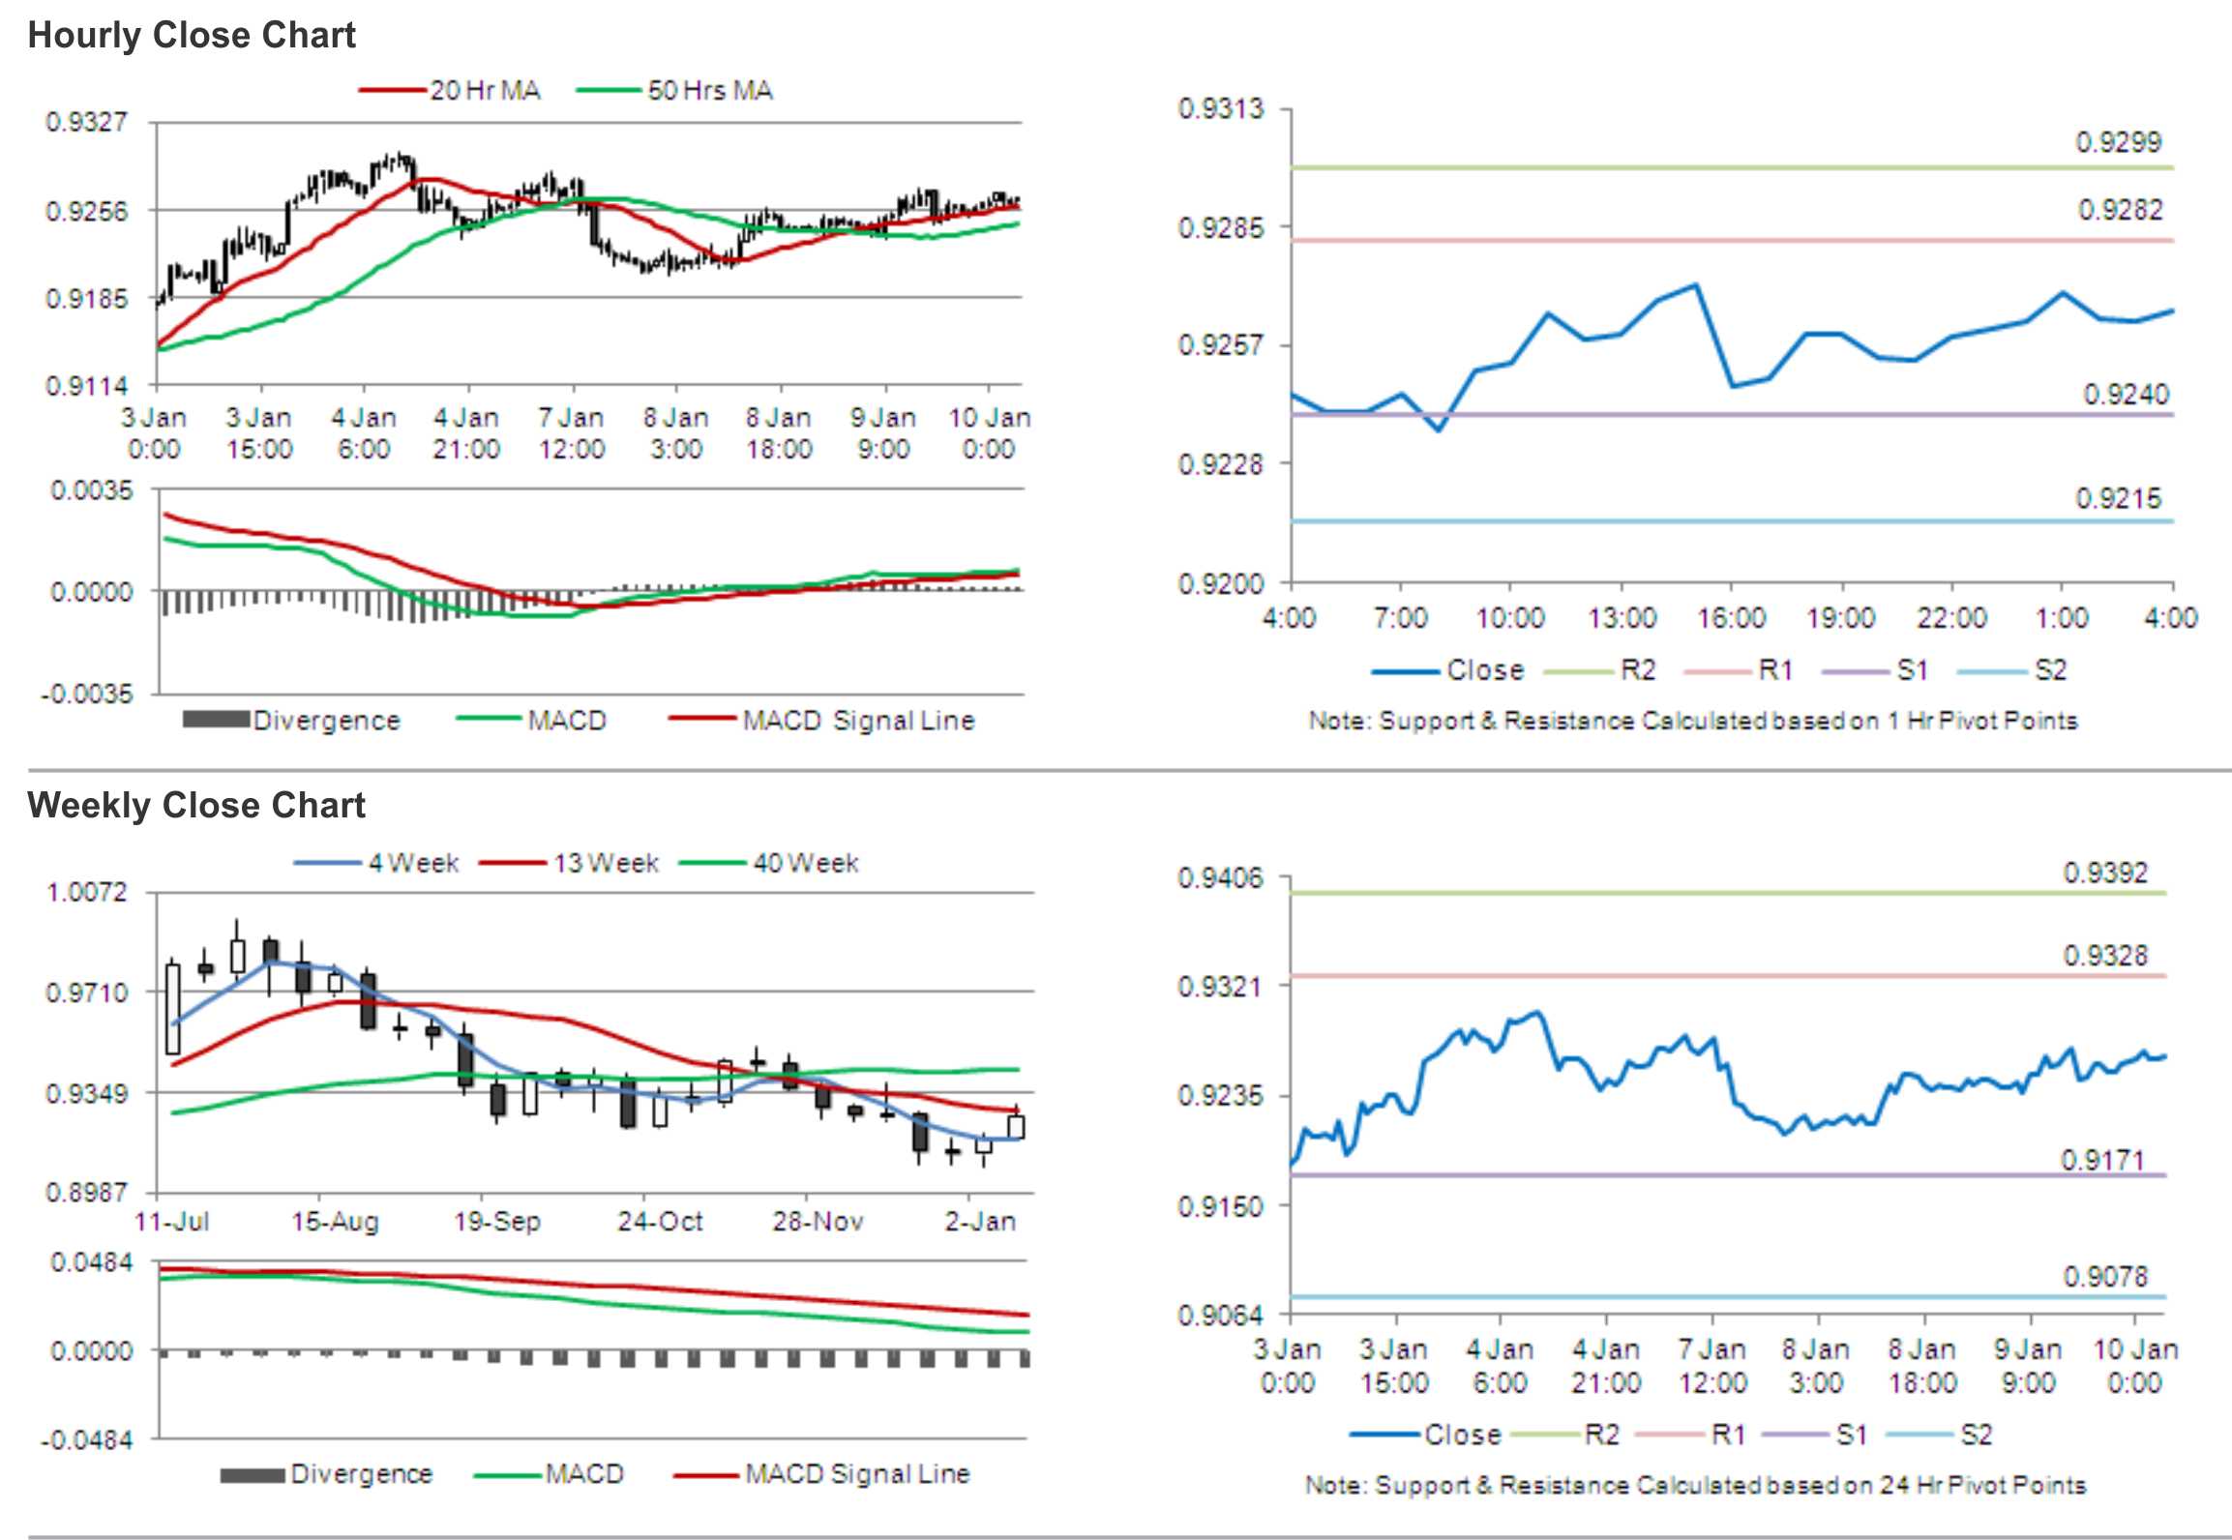Click the 15-Aug date label
Image resolution: width=2232 pixels, height=1540 pixels.
pos(335,1222)
